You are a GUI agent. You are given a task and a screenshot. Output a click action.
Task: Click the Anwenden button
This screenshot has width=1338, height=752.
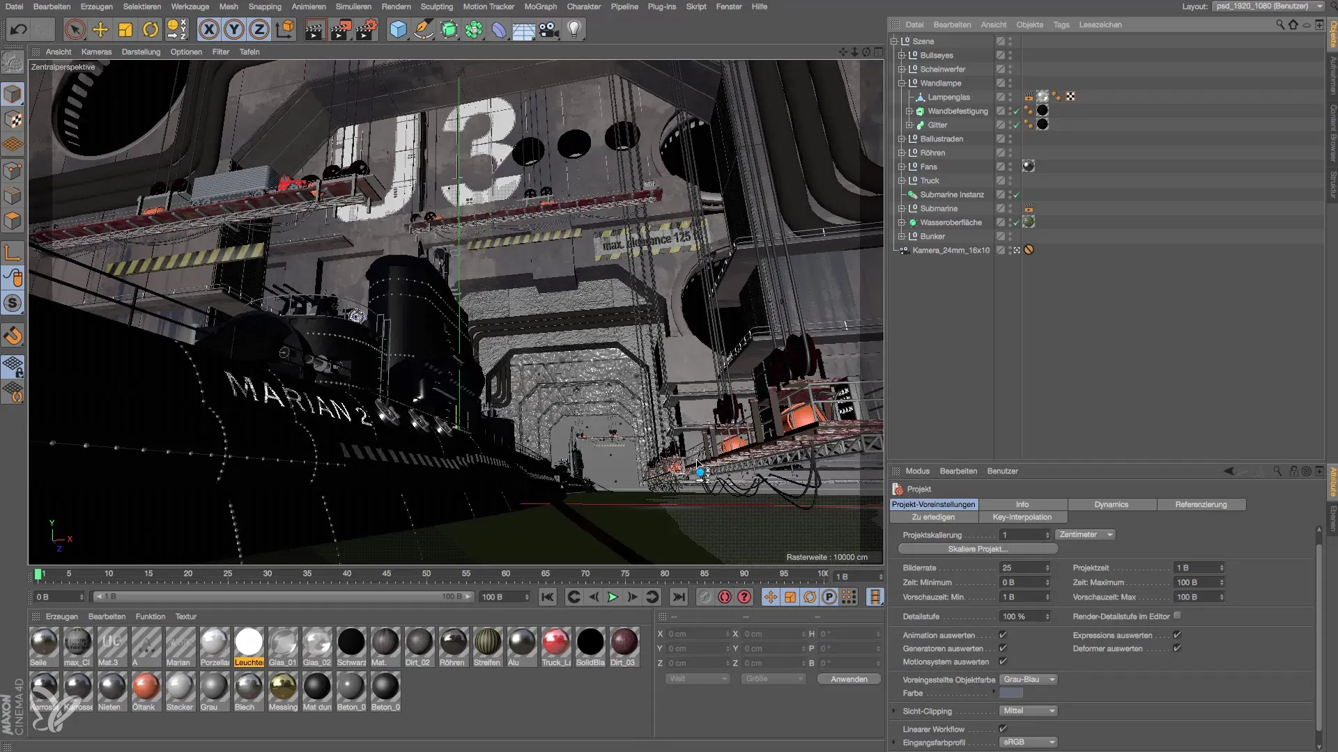848,679
